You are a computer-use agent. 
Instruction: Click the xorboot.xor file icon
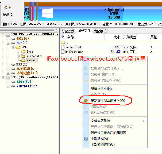tap(63, 52)
